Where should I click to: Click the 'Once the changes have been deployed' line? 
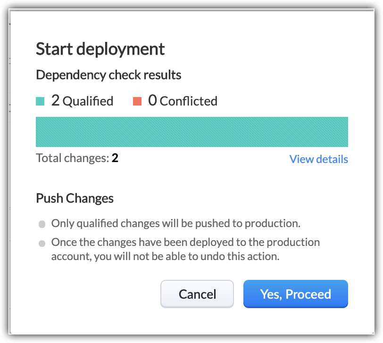[x=185, y=242]
